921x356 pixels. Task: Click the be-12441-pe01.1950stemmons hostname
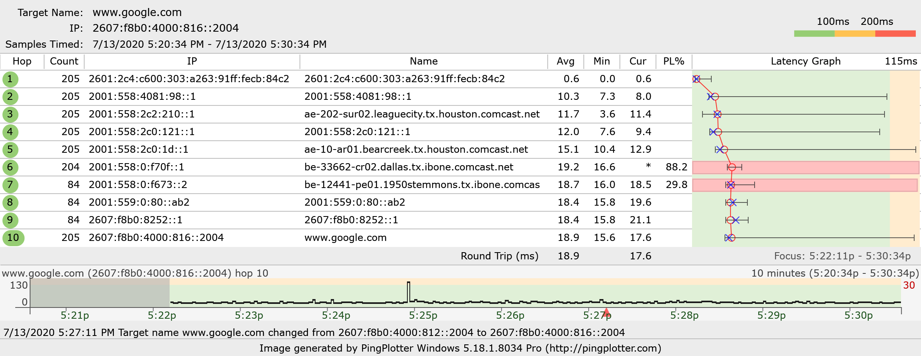422,185
